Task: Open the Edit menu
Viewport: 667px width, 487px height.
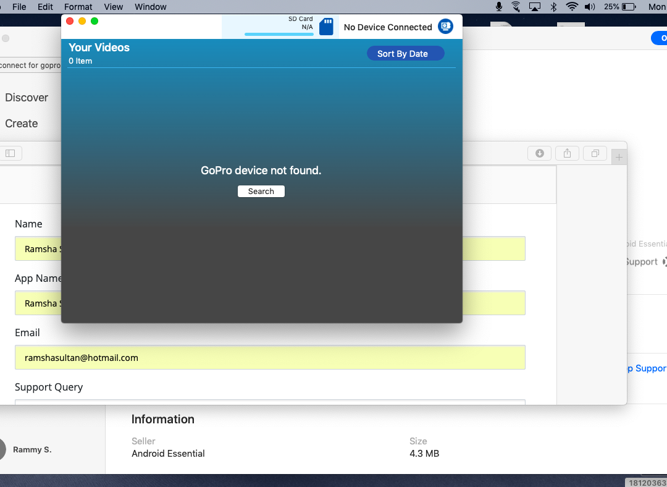Action: tap(45, 7)
